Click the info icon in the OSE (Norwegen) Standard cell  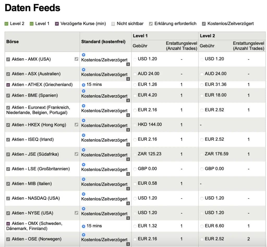pyautogui.click(x=128, y=244)
